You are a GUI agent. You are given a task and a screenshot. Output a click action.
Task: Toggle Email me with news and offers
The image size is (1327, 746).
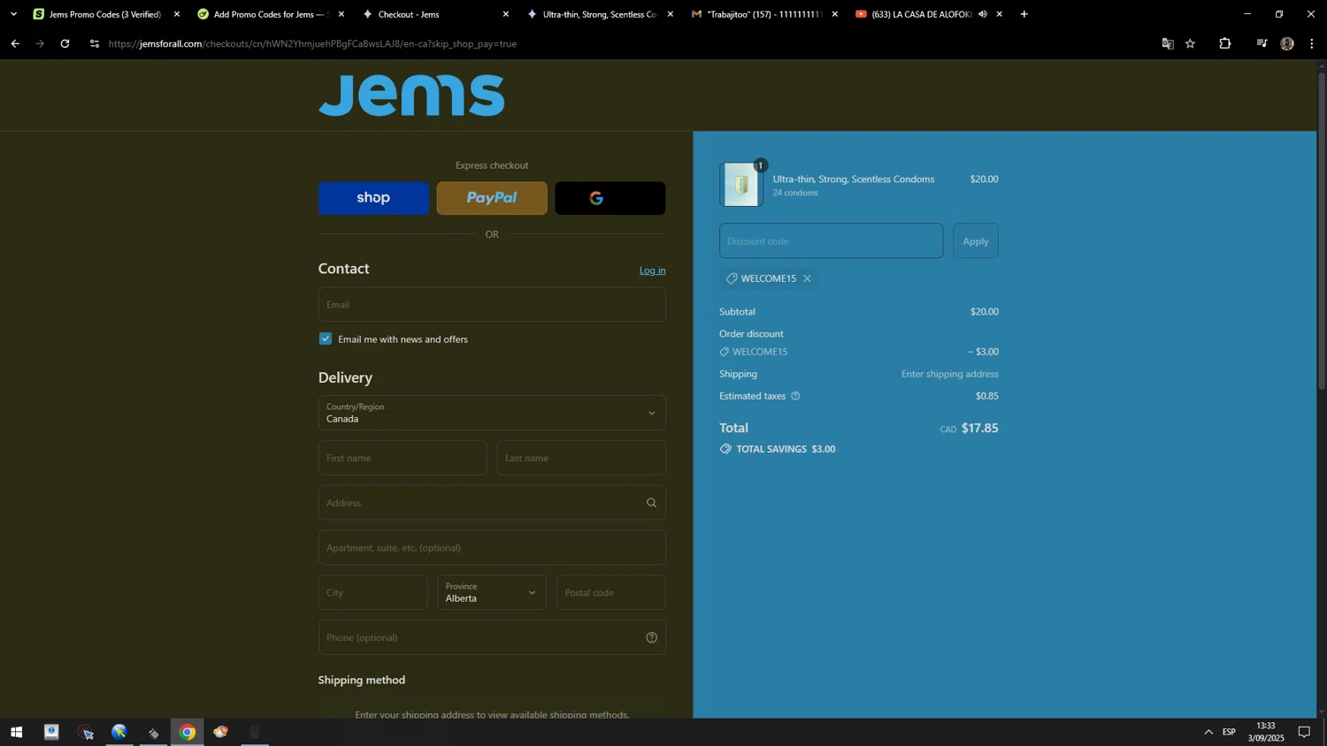(x=326, y=339)
